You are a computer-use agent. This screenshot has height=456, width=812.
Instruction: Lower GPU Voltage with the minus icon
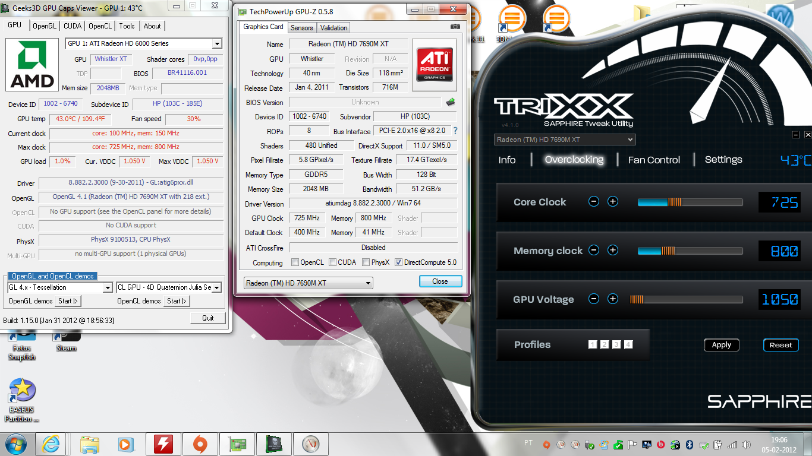[593, 299]
